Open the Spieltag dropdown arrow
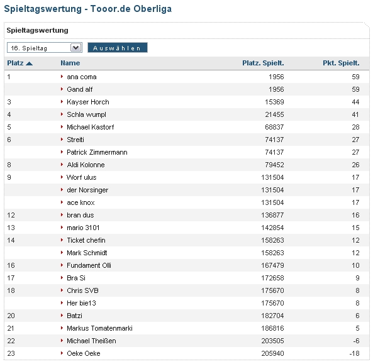 click(75, 48)
